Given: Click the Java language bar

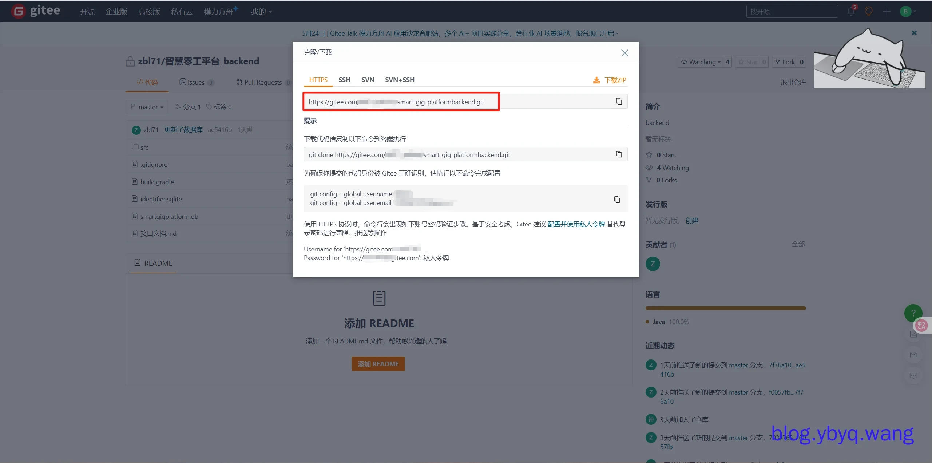Looking at the screenshot, I should coord(725,308).
